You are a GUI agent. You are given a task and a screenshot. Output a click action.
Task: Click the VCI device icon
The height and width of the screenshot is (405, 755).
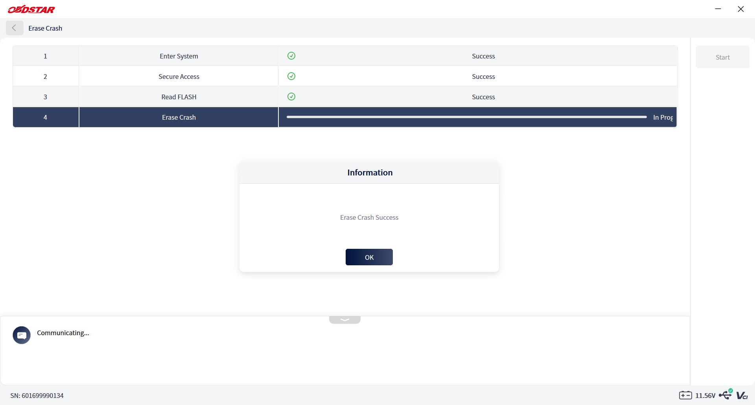click(x=742, y=395)
